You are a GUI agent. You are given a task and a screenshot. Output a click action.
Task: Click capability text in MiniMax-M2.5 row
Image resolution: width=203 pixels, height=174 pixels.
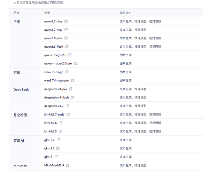click(133, 165)
